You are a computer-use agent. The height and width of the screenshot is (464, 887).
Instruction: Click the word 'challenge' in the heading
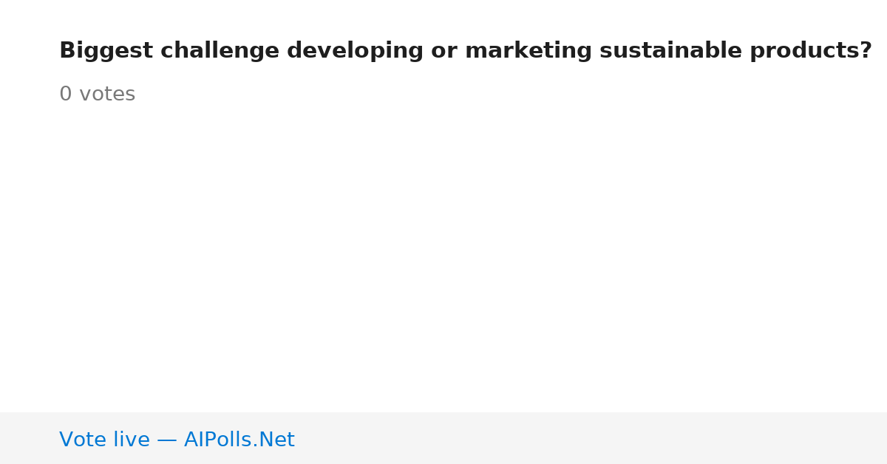pyautogui.click(x=220, y=52)
